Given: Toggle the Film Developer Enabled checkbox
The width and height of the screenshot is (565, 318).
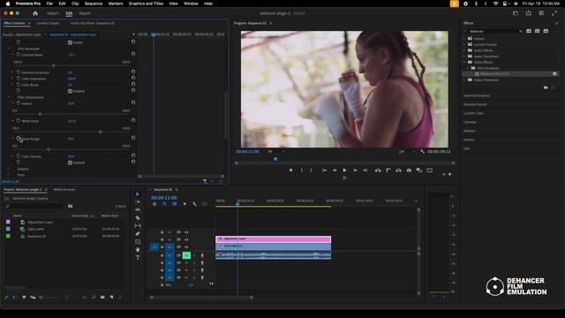Looking at the screenshot, I should pyautogui.click(x=70, y=91).
